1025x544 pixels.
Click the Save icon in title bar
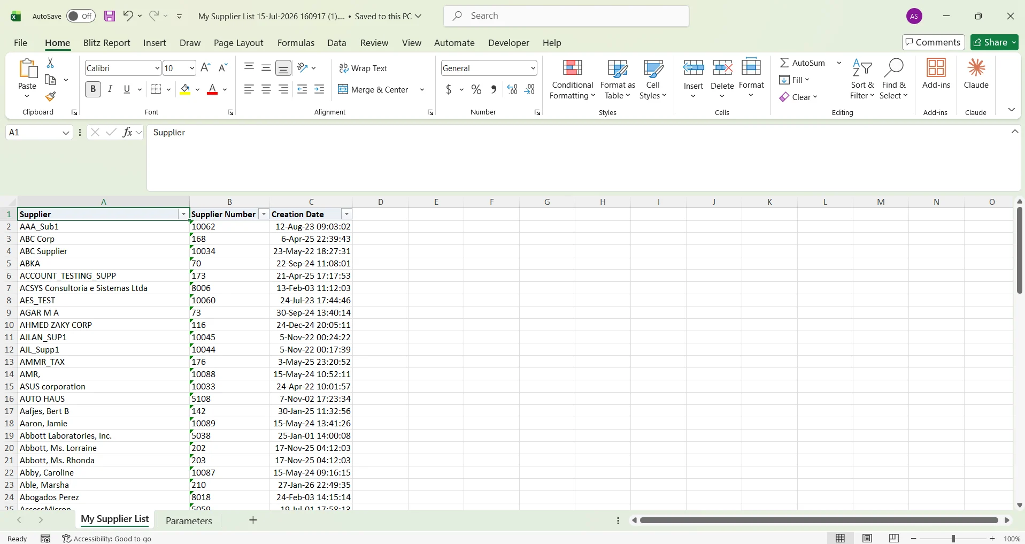[x=110, y=16]
